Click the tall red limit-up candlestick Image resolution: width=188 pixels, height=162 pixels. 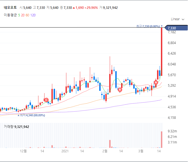162,52
